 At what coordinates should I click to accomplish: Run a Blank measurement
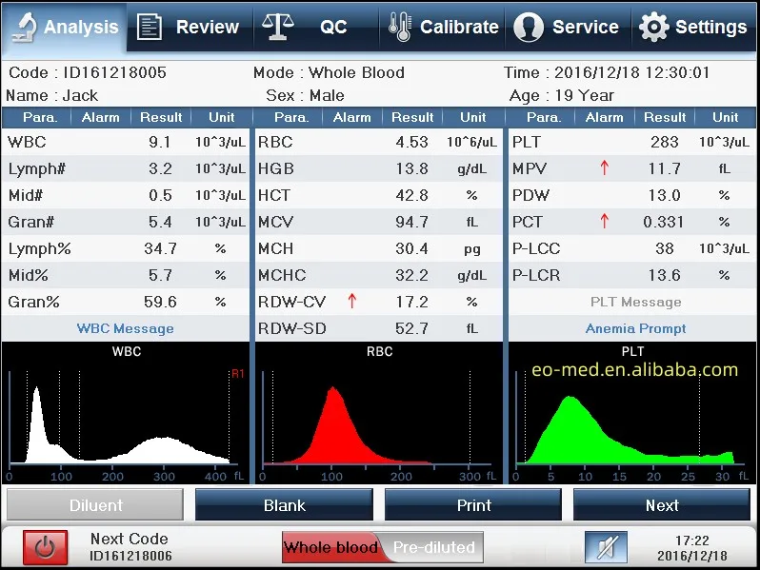[284, 504]
